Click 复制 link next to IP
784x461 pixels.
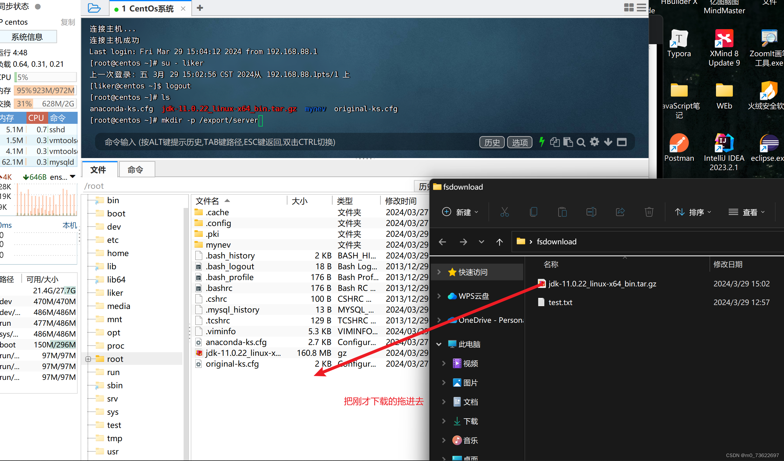pos(68,22)
